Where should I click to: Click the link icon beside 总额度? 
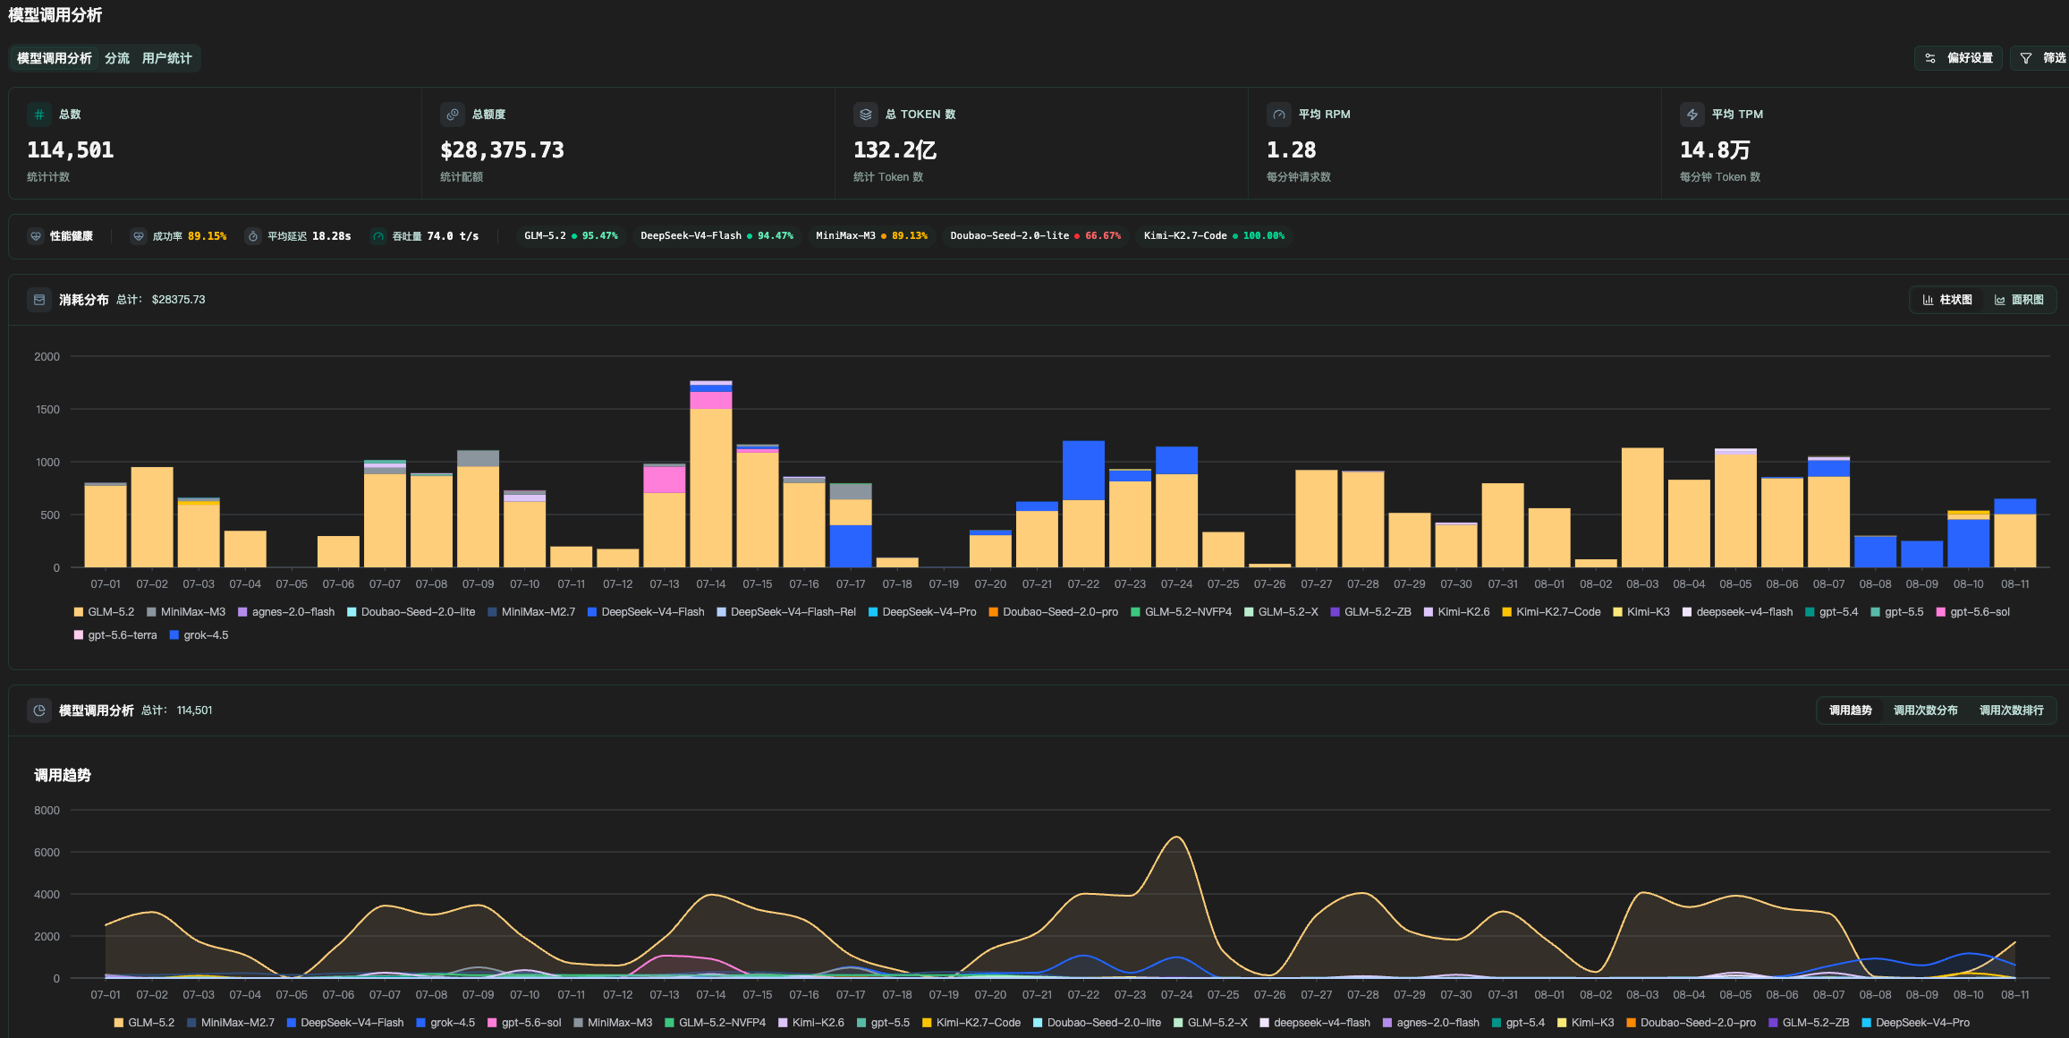coord(453,115)
